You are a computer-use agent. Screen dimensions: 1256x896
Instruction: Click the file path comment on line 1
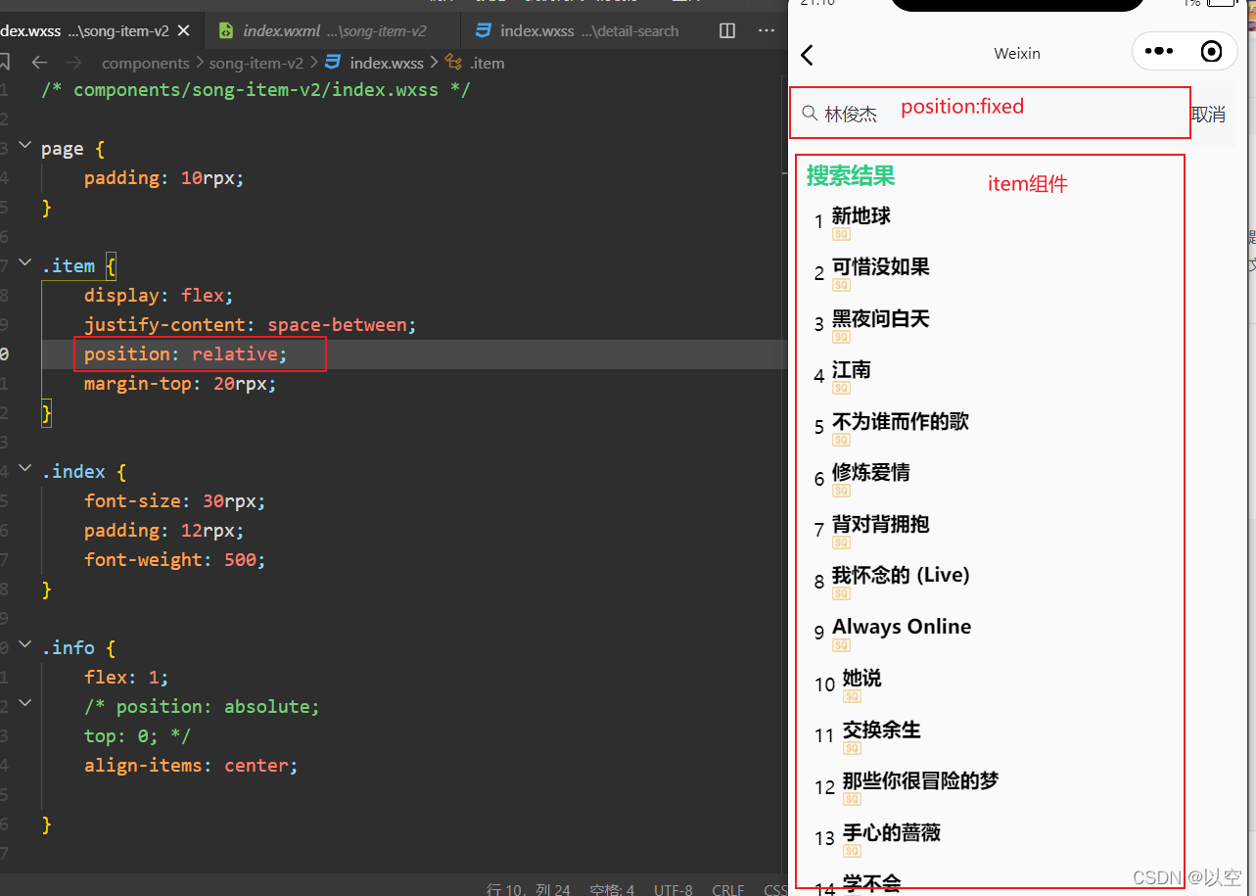(256, 89)
